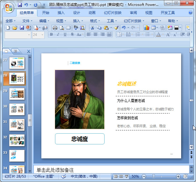Center align the text
The image size is (196, 182).
[96, 34]
